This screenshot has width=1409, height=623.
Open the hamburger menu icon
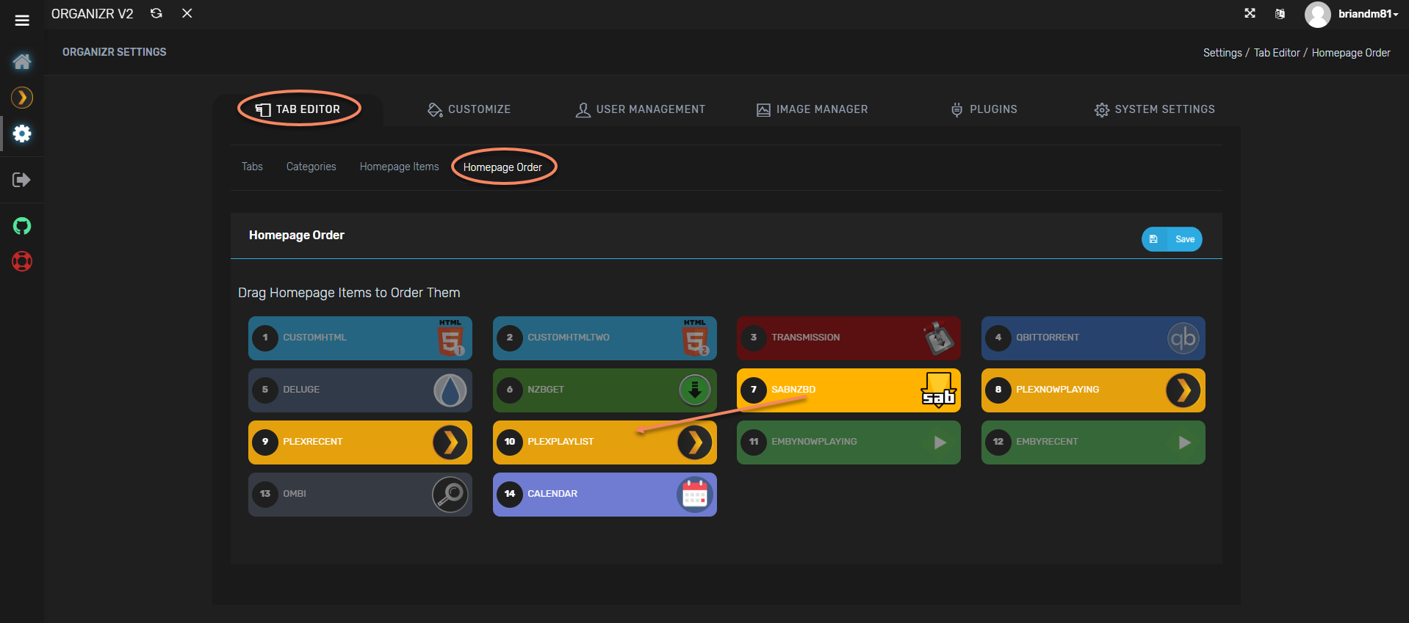tap(22, 21)
